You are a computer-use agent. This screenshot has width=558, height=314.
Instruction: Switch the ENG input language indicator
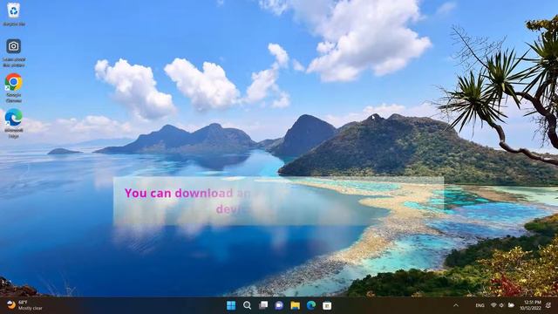pyautogui.click(x=480, y=305)
